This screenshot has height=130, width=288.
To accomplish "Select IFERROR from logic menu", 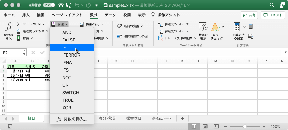I will [x=72, y=55].
